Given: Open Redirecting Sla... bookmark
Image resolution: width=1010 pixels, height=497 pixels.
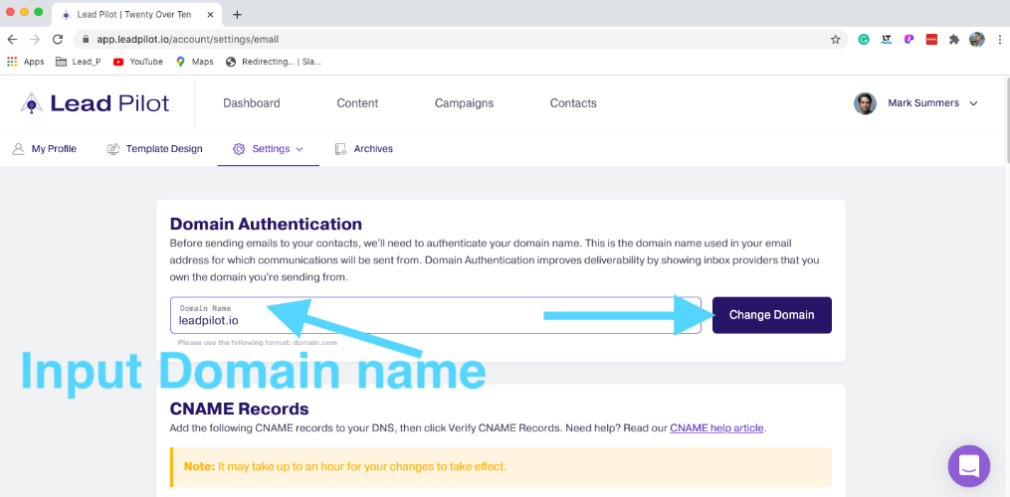Looking at the screenshot, I should (x=273, y=62).
